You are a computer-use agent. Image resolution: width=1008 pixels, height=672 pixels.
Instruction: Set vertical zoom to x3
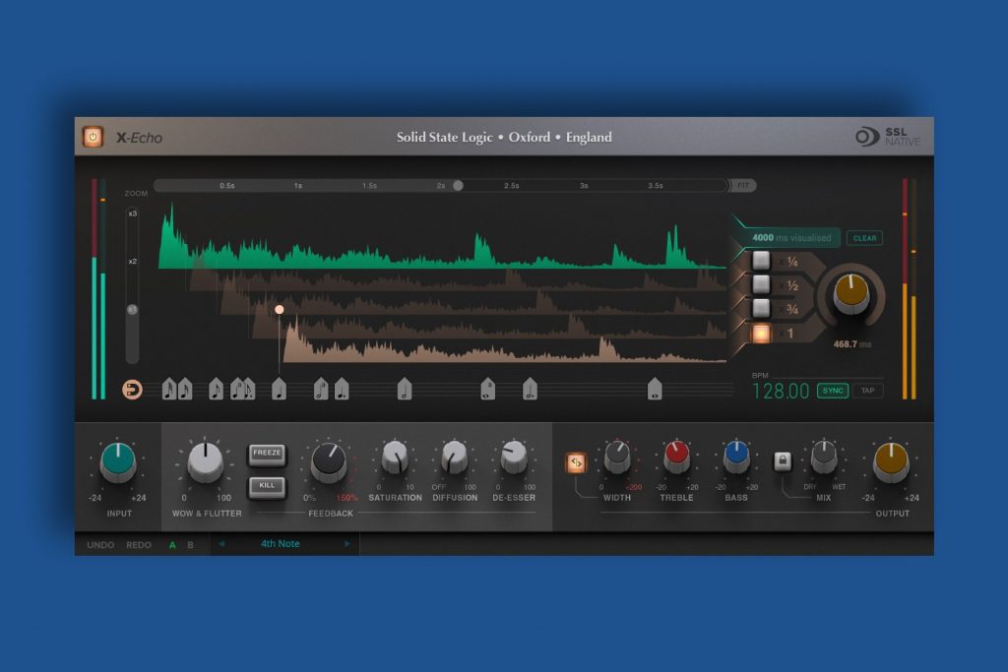pyautogui.click(x=133, y=214)
